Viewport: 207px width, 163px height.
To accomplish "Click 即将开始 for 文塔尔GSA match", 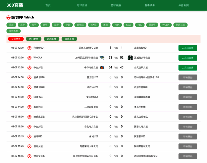I will tap(188, 97).
